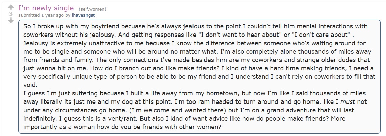Click the post score number 3
The width and height of the screenshot is (386, 136).
tap(11, 14)
